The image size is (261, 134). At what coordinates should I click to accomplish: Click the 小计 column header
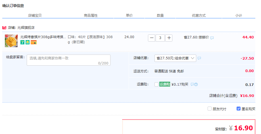239,15
